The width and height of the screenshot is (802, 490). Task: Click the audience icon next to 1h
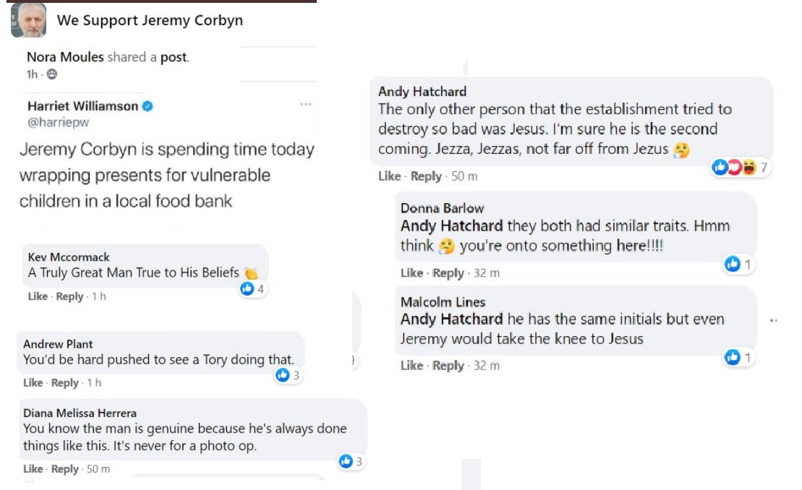coord(51,74)
